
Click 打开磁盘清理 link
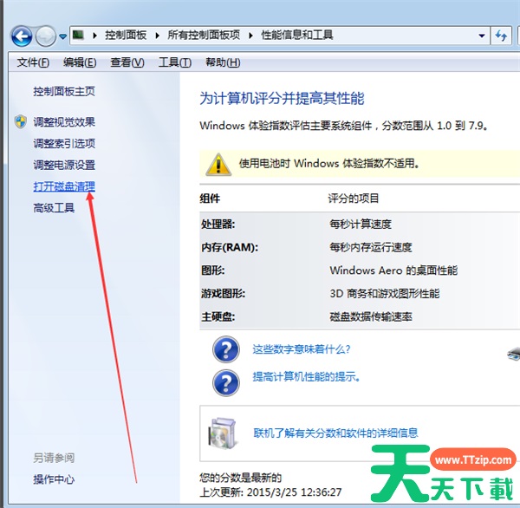pos(64,186)
